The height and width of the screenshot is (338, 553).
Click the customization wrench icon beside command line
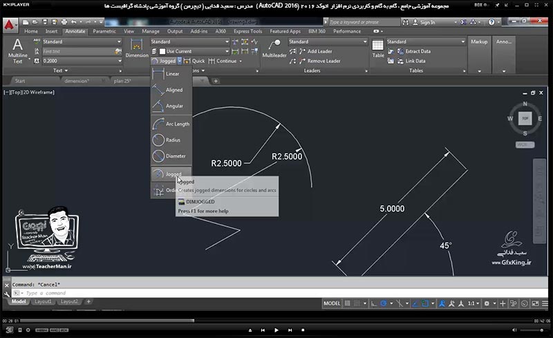(7, 293)
